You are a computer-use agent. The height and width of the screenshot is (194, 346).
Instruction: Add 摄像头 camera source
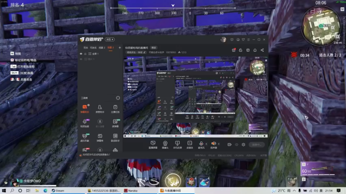click(x=165, y=145)
